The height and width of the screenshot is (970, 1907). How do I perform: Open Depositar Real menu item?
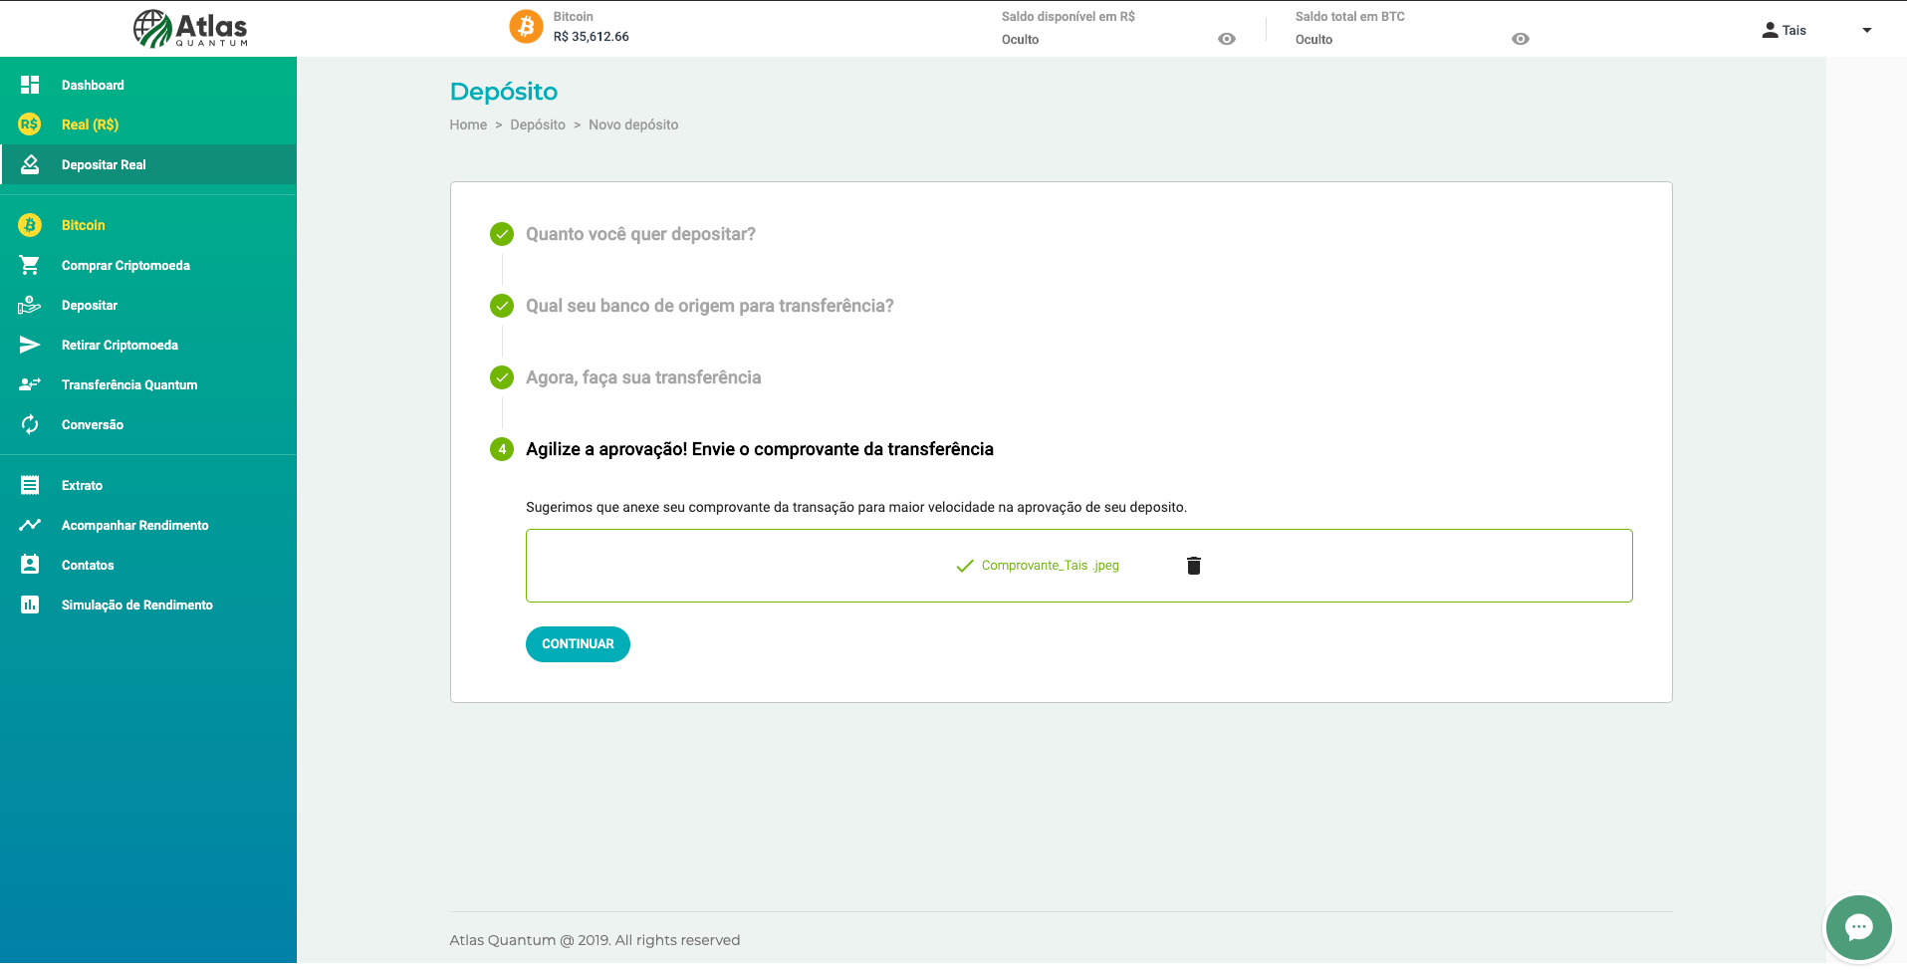coord(104,164)
